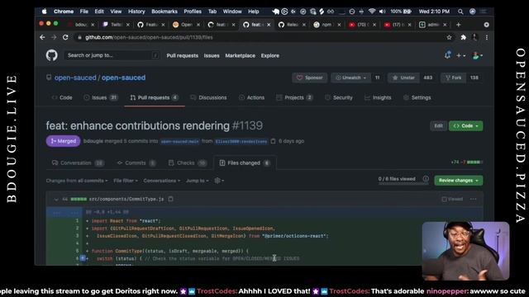This screenshot has width=529, height=297.
Task: Open the Pull requests repo tab
Action: pos(155,97)
